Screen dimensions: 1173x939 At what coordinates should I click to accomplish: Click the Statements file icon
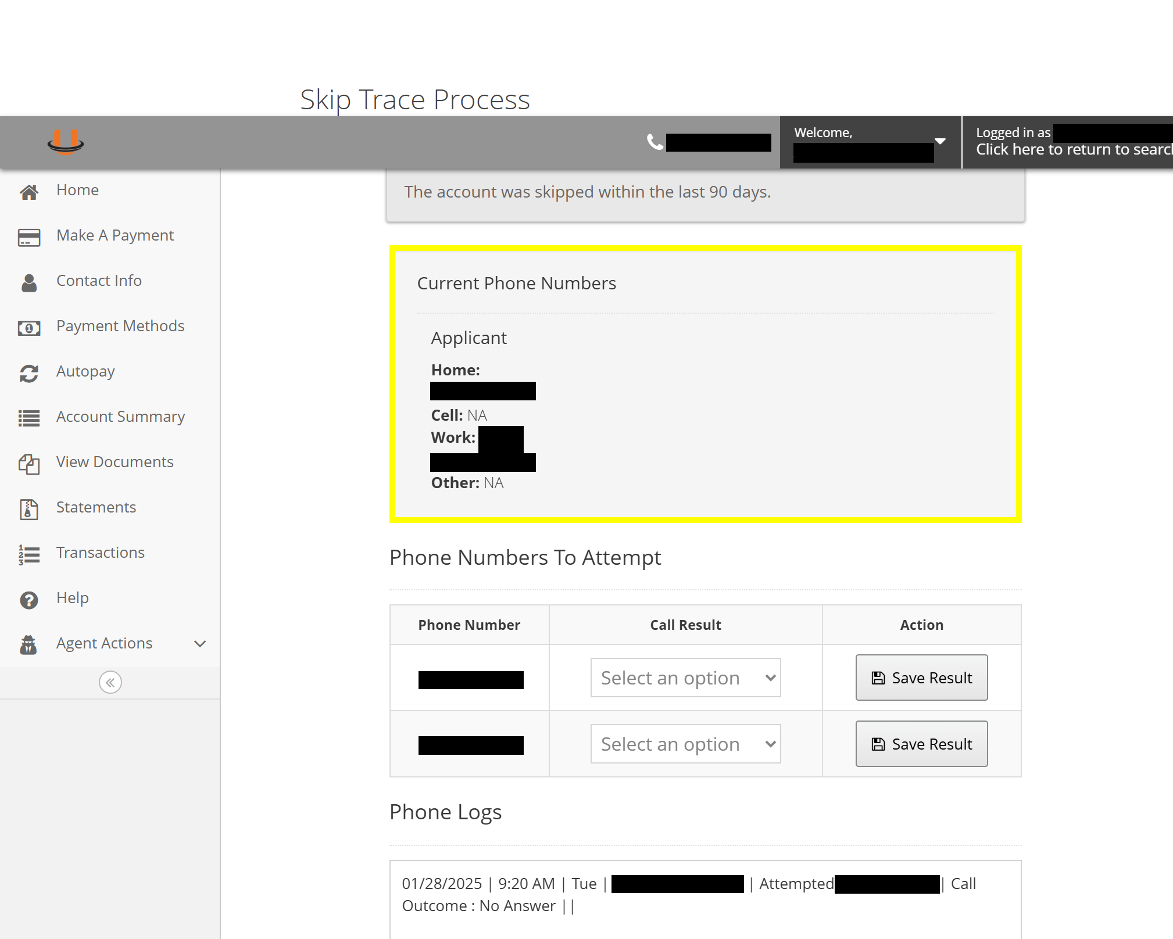29,509
